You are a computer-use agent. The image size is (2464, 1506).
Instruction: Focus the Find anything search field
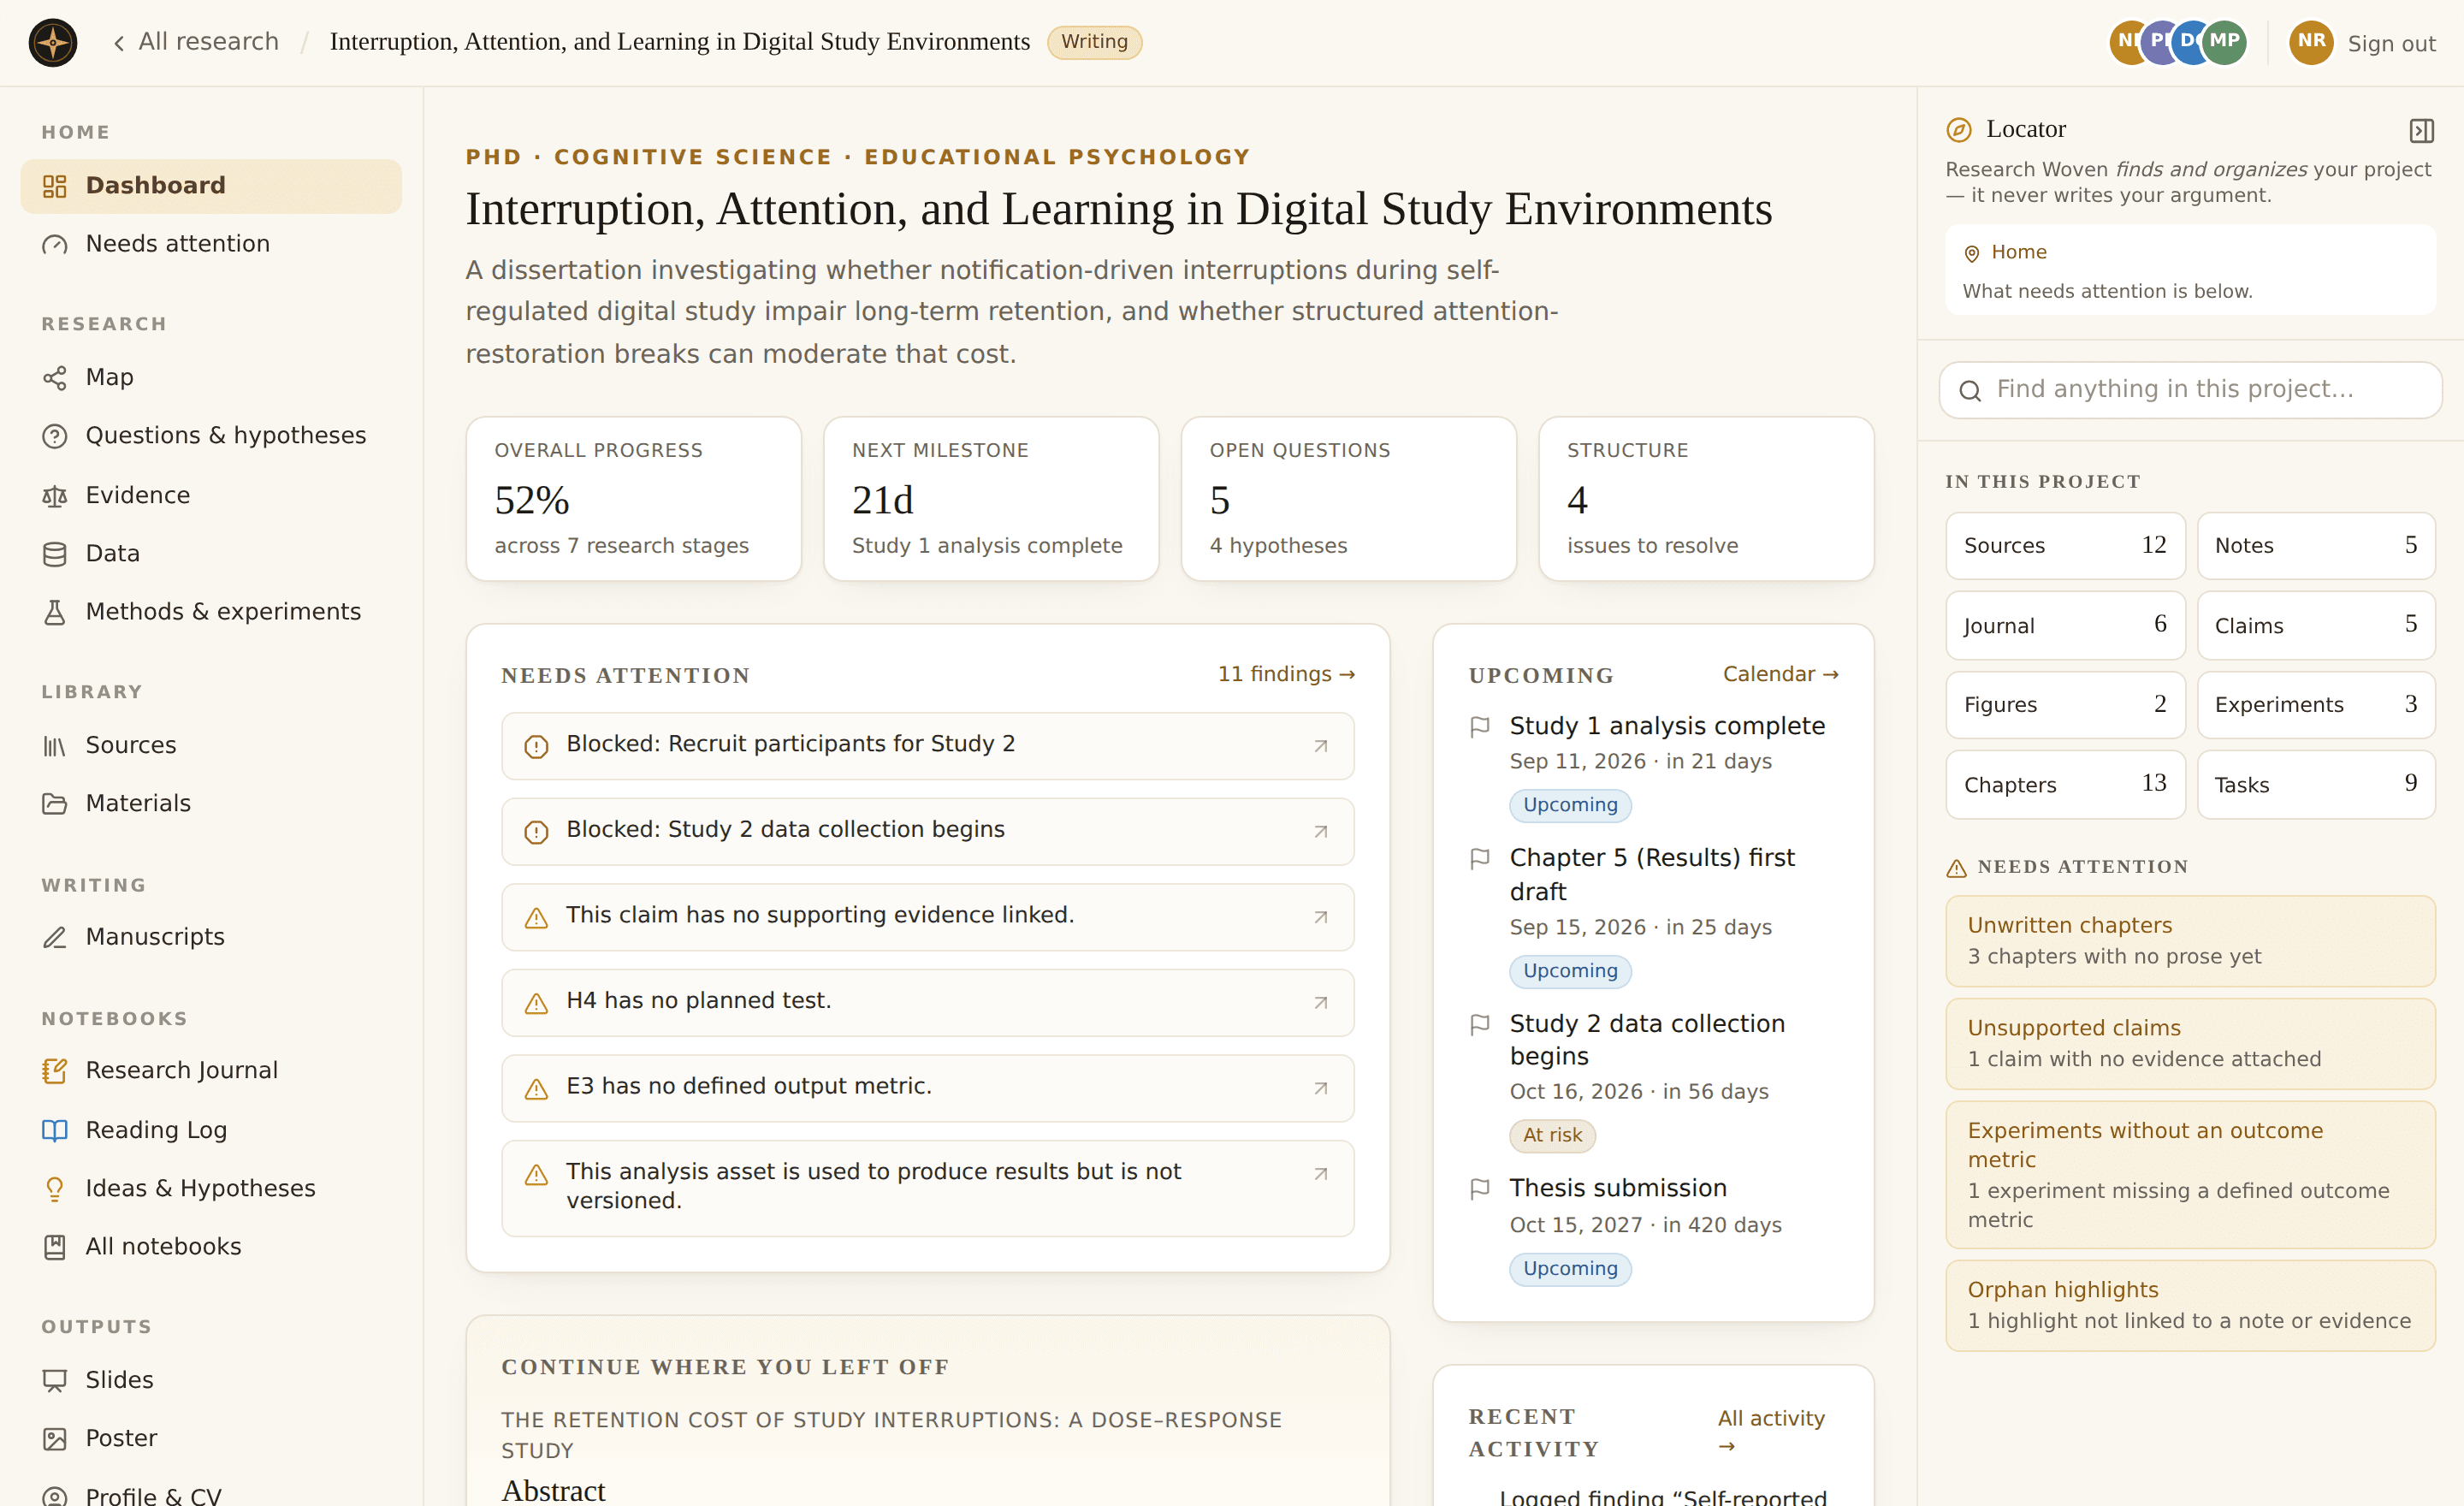2190,390
